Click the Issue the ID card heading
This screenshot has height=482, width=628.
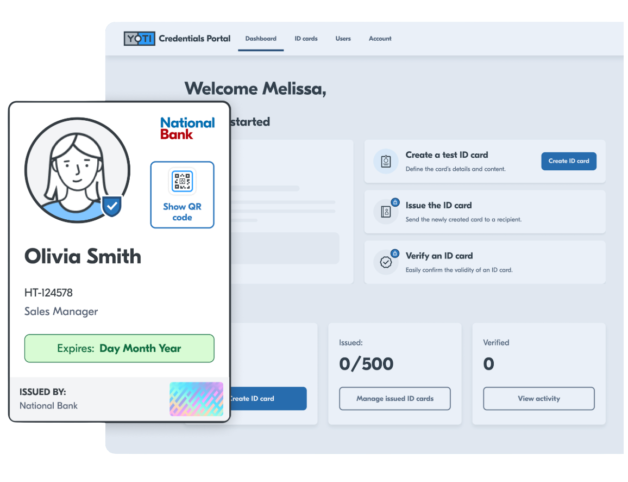[438, 205]
